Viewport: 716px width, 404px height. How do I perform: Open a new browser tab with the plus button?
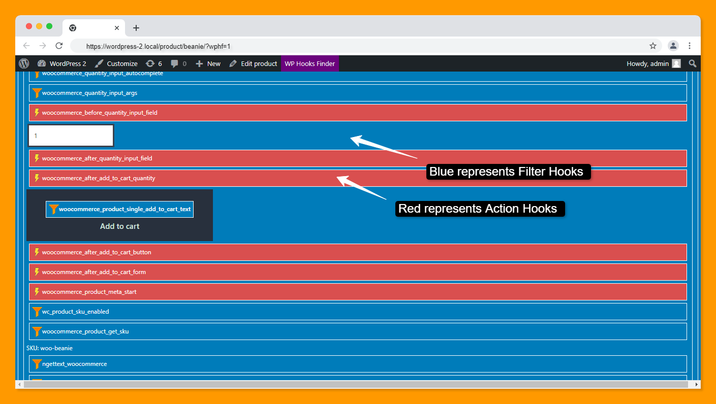coord(136,28)
